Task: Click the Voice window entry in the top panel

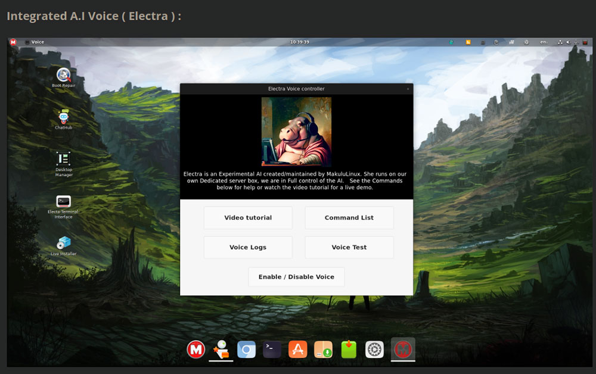Action: click(35, 42)
